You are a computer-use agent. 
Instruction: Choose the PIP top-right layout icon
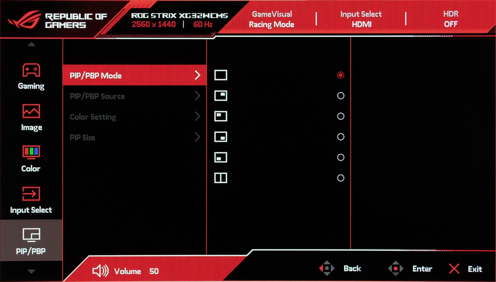221,96
